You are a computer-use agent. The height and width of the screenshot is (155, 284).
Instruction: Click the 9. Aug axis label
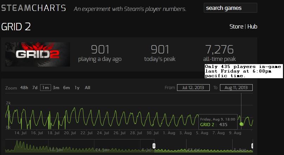(235, 133)
